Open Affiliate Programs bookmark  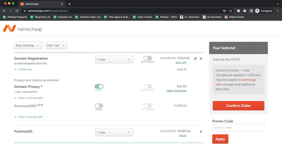(15, 17)
